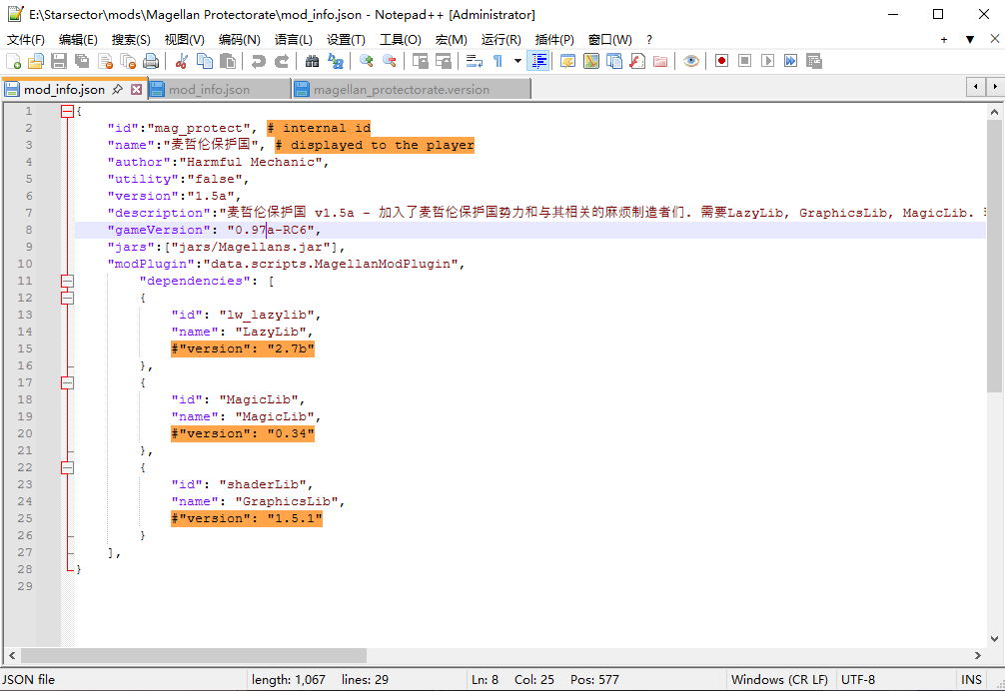Open the 语言(L) menu

click(x=294, y=40)
